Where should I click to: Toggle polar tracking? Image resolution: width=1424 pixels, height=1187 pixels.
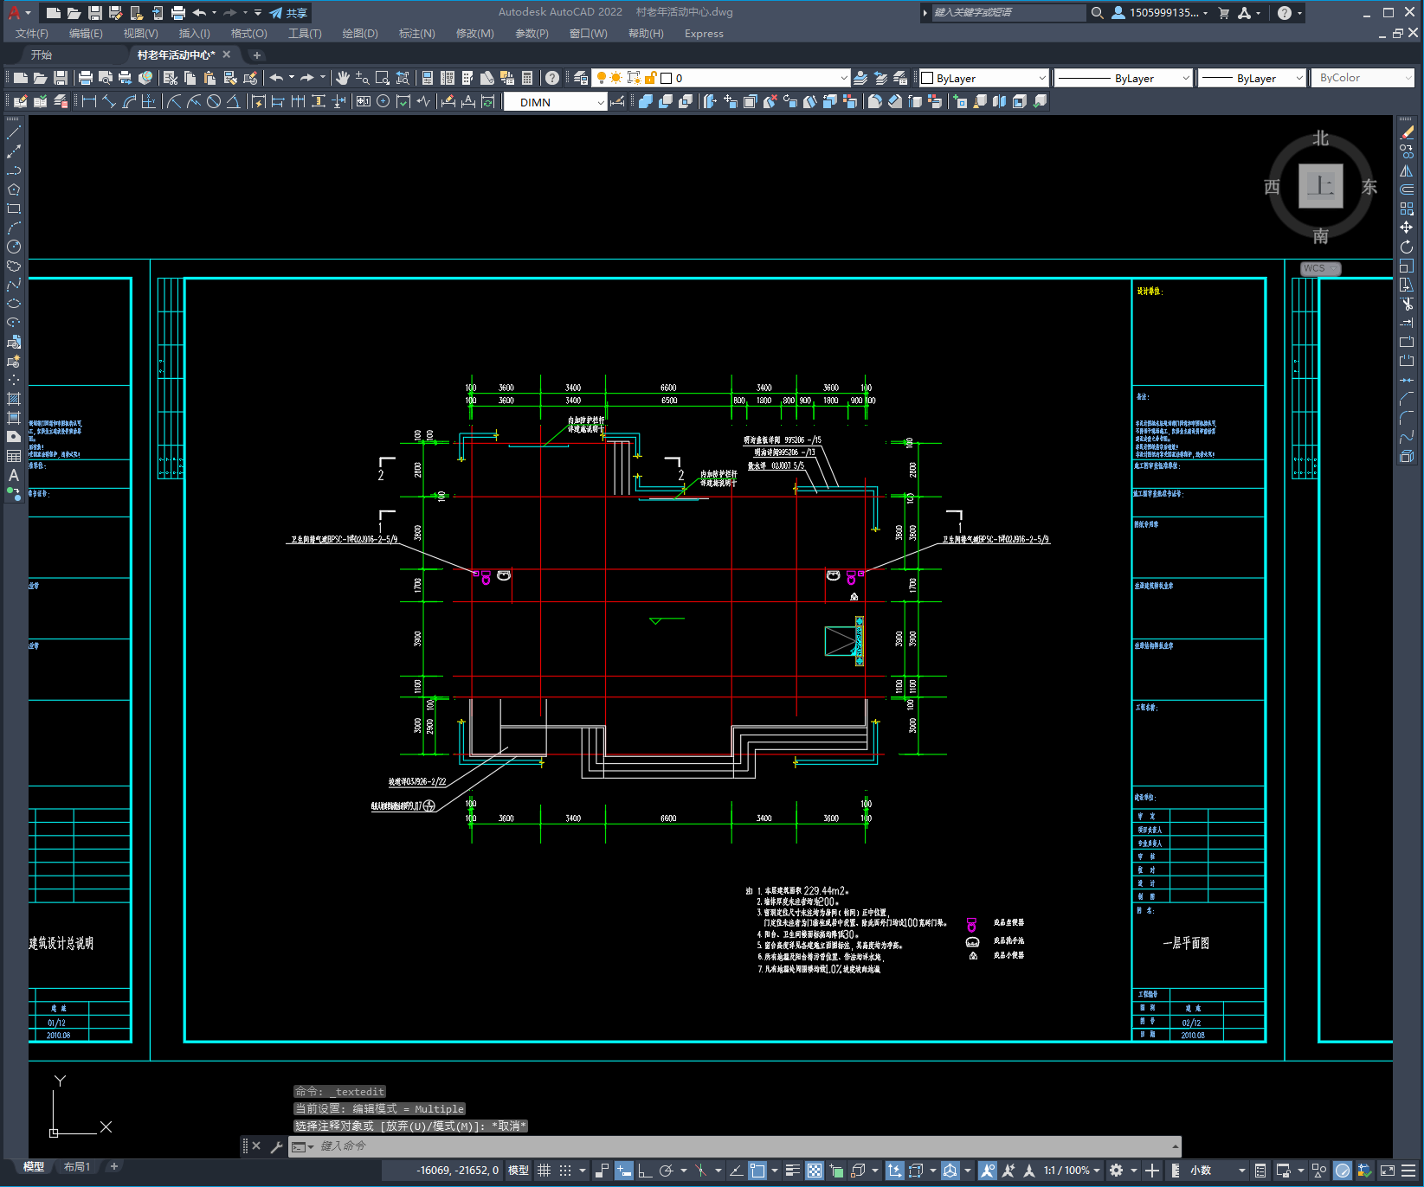(666, 1171)
